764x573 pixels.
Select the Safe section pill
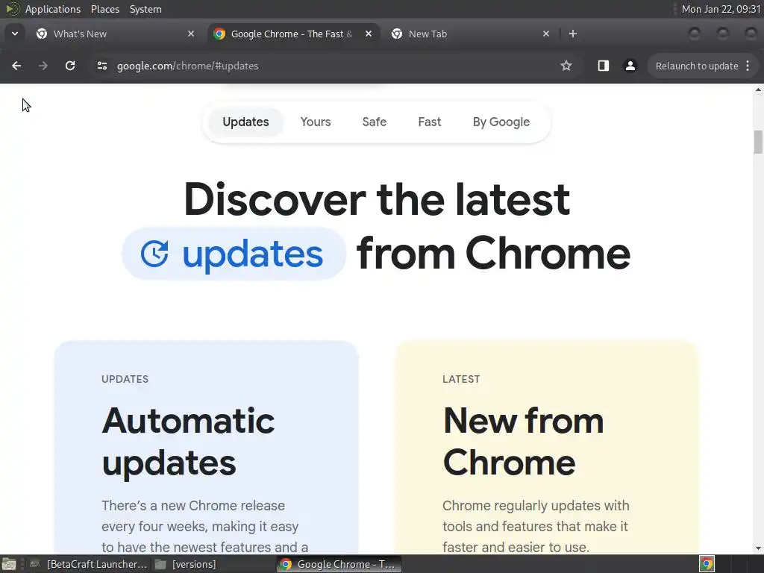[x=375, y=122]
